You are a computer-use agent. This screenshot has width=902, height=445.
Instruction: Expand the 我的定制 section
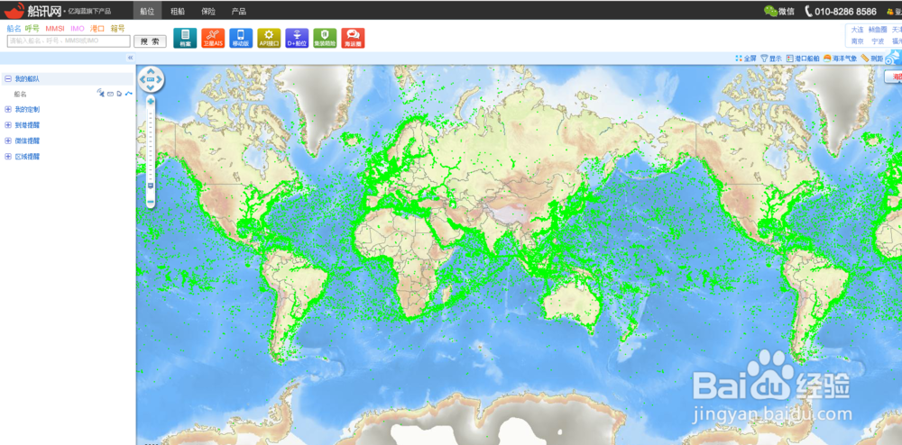click(8, 109)
